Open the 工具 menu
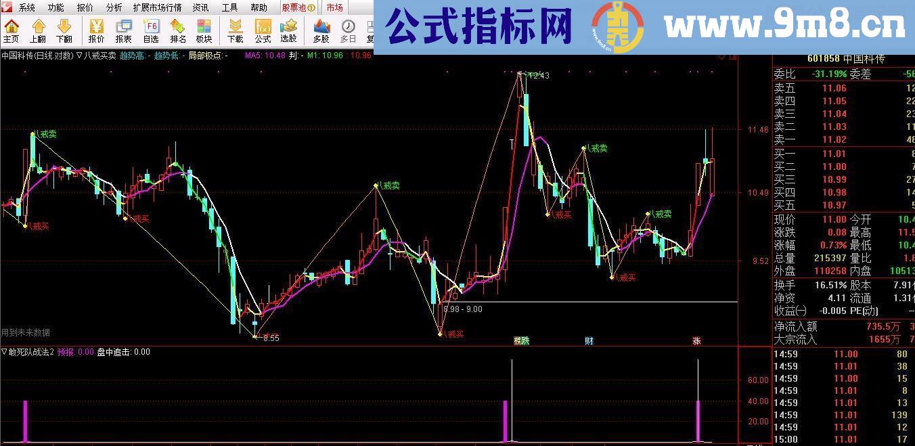 [x=229, y=8]
